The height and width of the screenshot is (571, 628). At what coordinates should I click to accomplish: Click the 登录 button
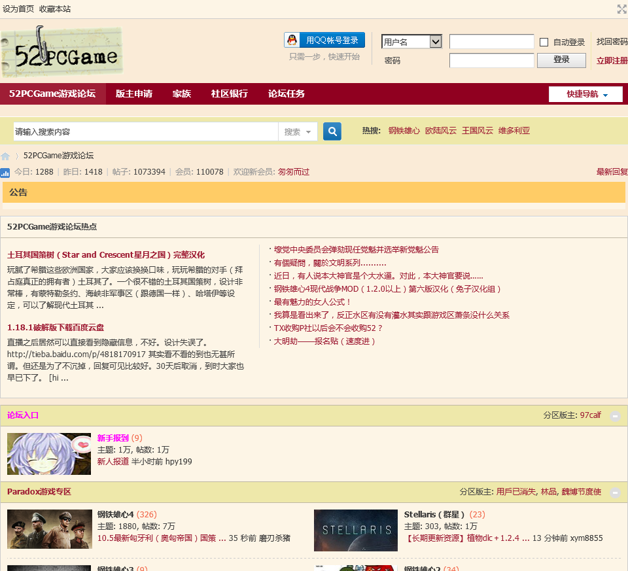click(x=561, y=60)
